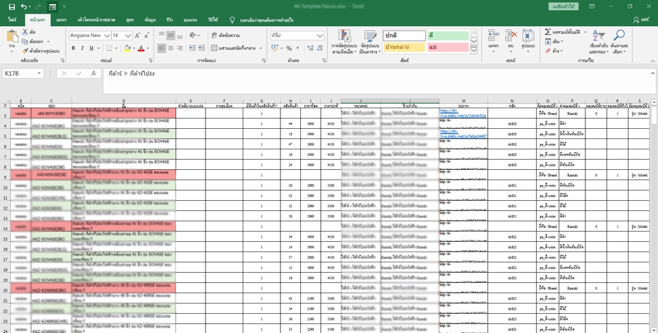Open the Clear eraser icon

[548, 51]
